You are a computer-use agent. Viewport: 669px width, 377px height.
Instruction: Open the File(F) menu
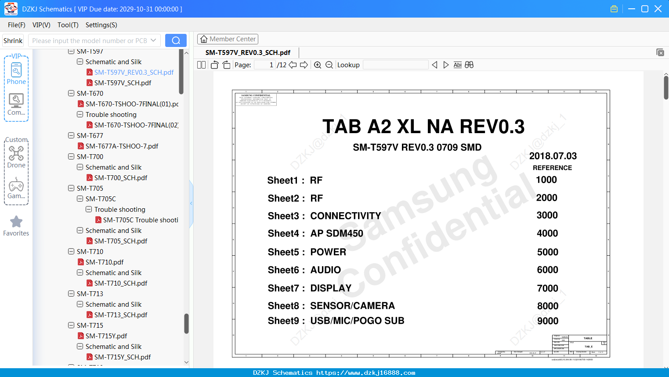tap(17, 25)
